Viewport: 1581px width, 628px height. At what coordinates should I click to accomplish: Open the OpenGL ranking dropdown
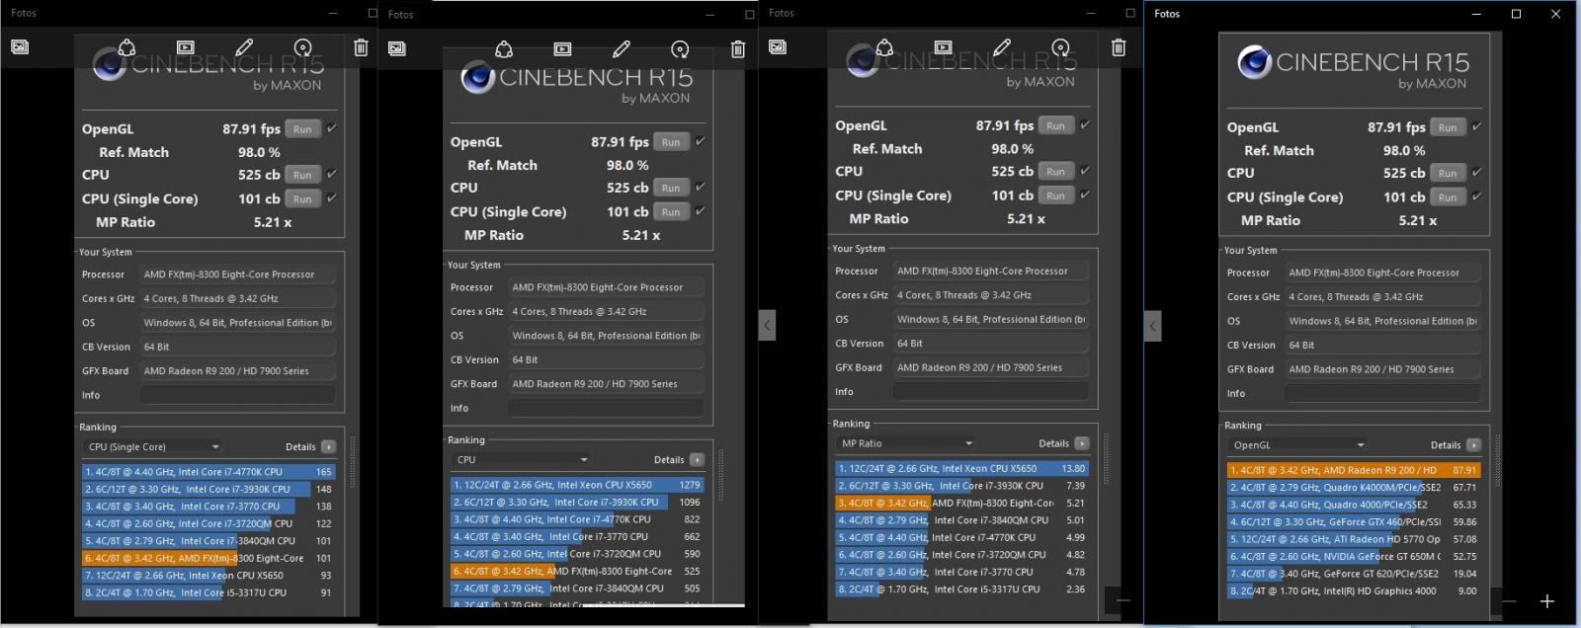[1298, 445]
